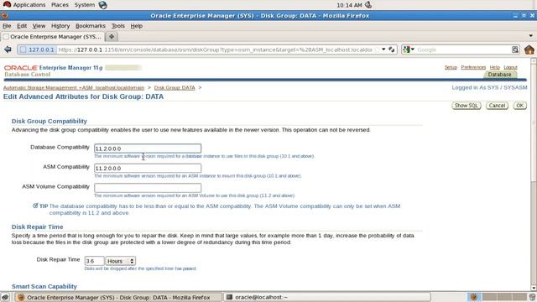Open the Enterprise Manager Help link
Viewport: 537px width, 302px height.
coord(494,67)
